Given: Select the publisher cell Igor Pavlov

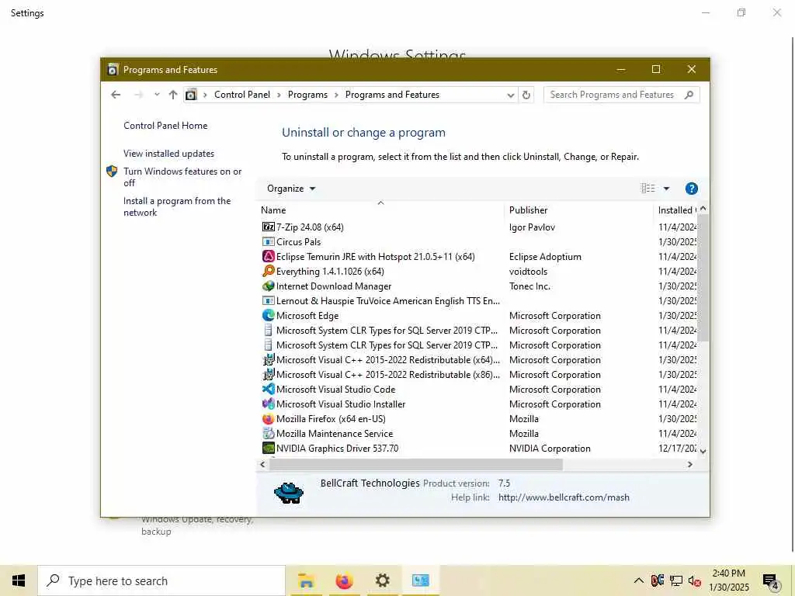Looking at the screenshot, I should point(532,227).
